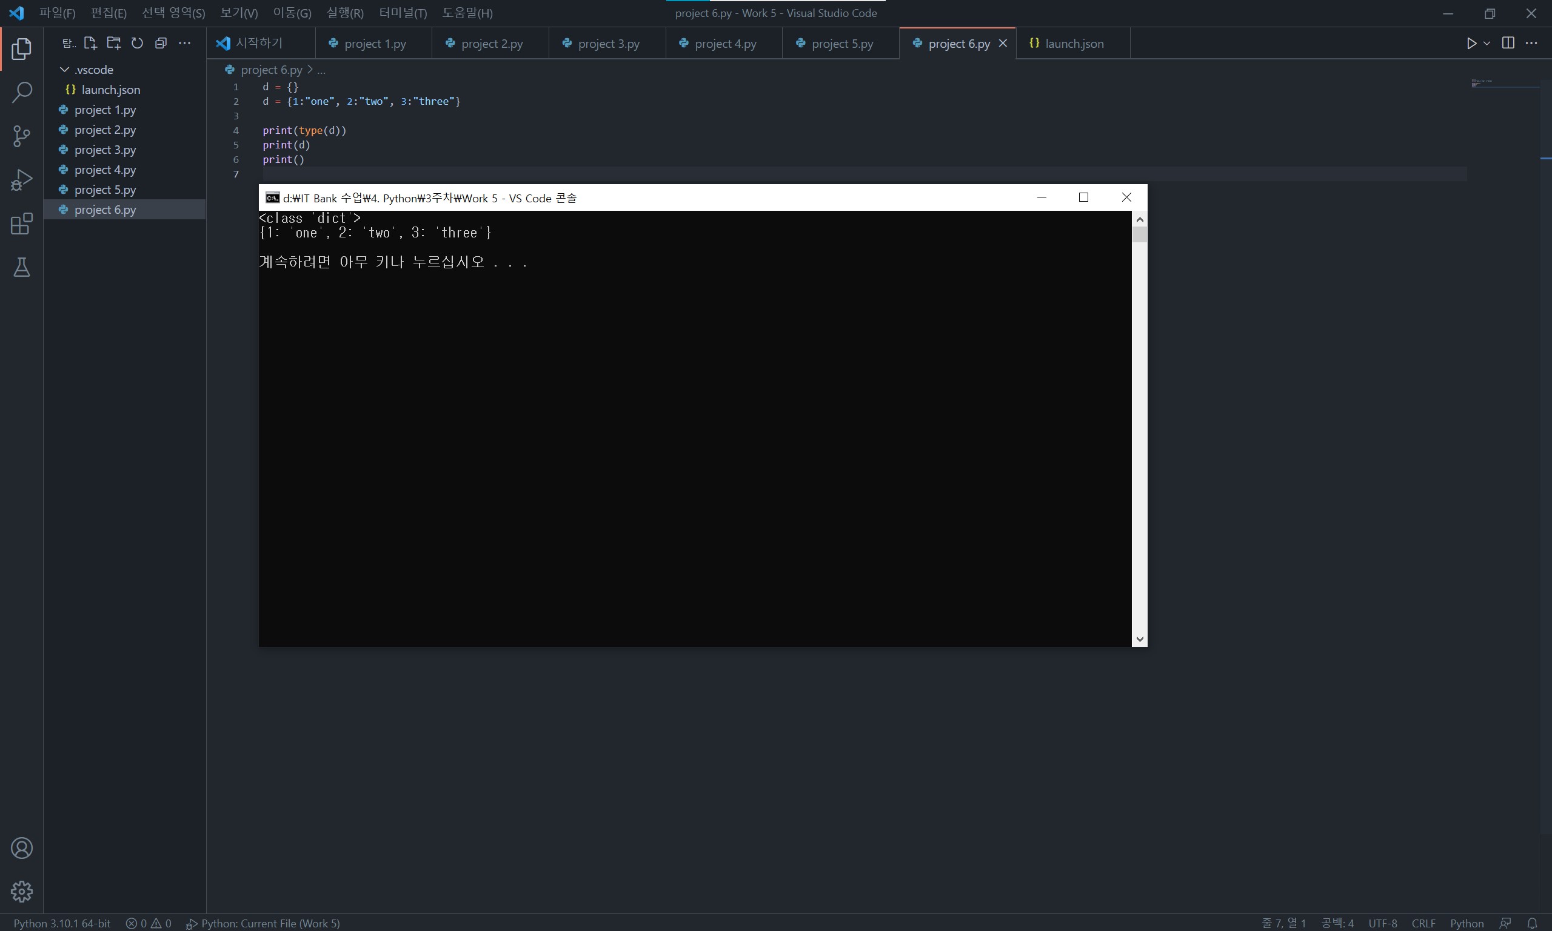This screenshot has height=931, width=1552.
Task: Click the Refresh Explorer icon
Action: (x=138, y=43)
